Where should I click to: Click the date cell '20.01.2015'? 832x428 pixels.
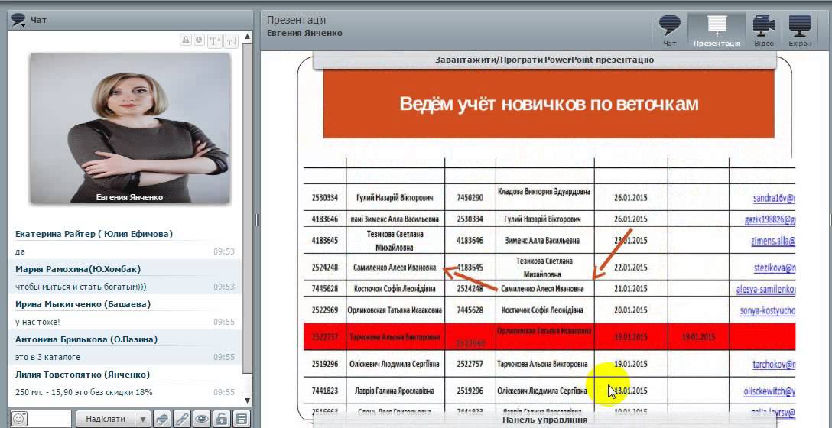pos(631,310)
